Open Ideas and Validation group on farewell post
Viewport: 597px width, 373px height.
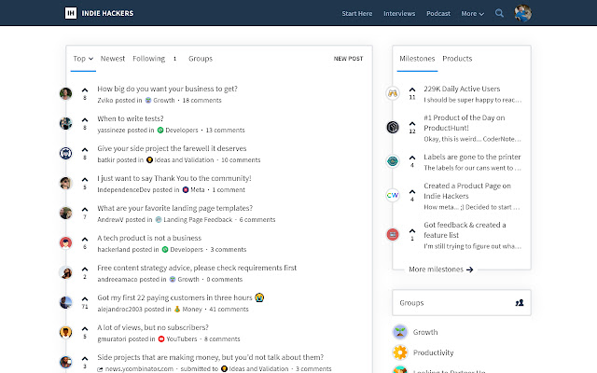pyautogui.click(x=180, y=159)
